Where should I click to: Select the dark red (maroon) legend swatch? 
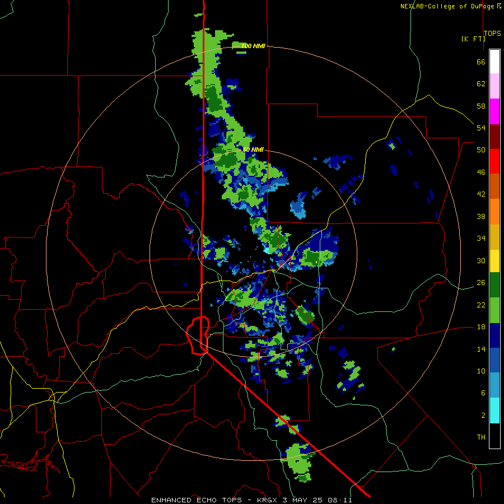click(x=494, y=137)
